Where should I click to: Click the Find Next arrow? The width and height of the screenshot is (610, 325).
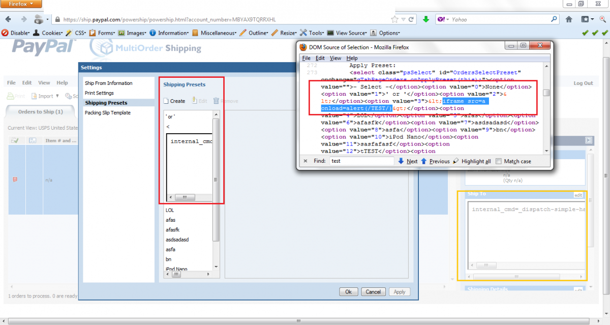[401, 161]
